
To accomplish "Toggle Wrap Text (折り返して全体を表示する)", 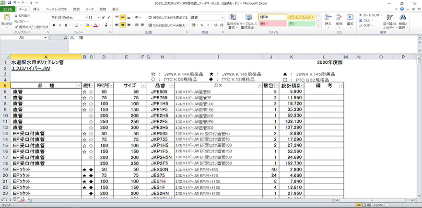I will point(168,18).
